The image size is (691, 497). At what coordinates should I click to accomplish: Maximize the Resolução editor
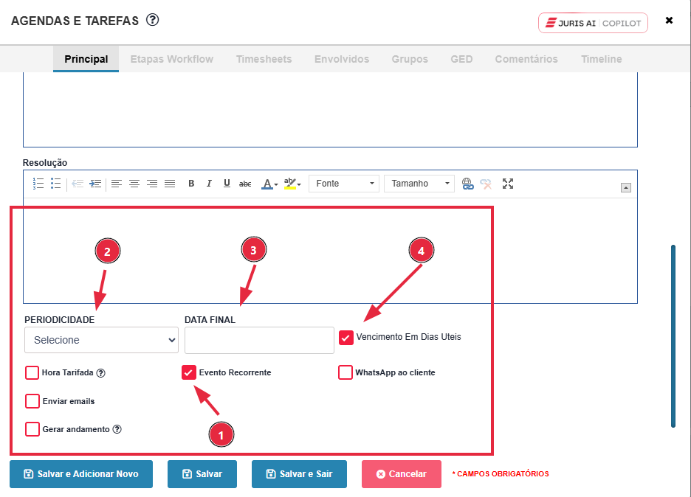pos(507,184)
